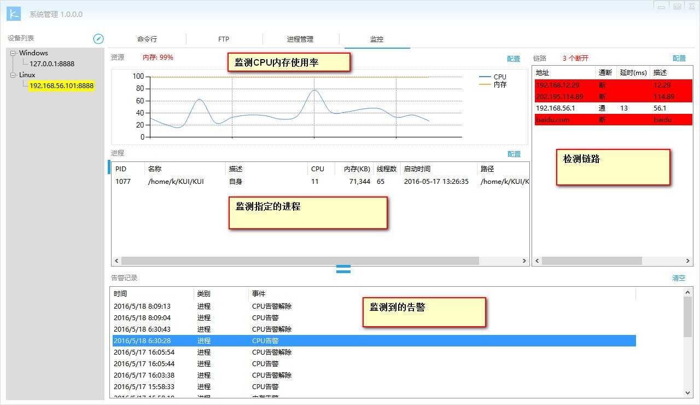The image size is (700, 405).
Task: Sort process table by 名称 column
Action: 185,169
